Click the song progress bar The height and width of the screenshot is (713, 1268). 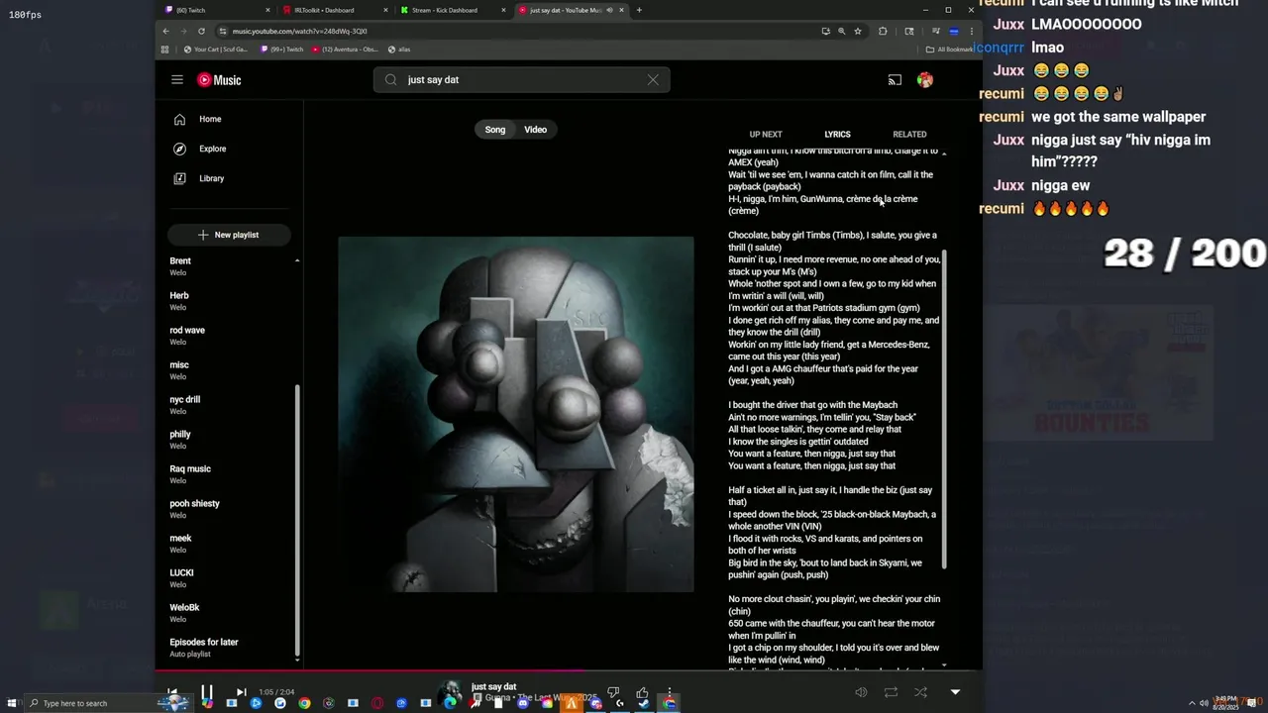coord(569,671)
